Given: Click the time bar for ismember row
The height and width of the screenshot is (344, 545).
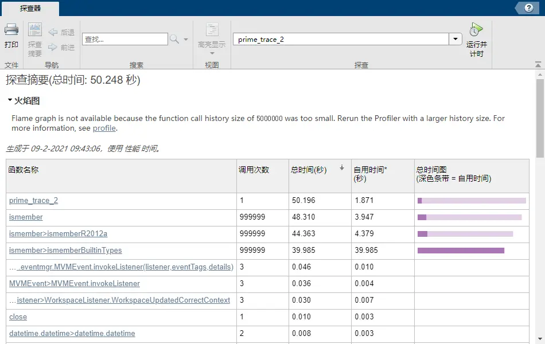Looking at the screenshot, I should coord(470,217).
